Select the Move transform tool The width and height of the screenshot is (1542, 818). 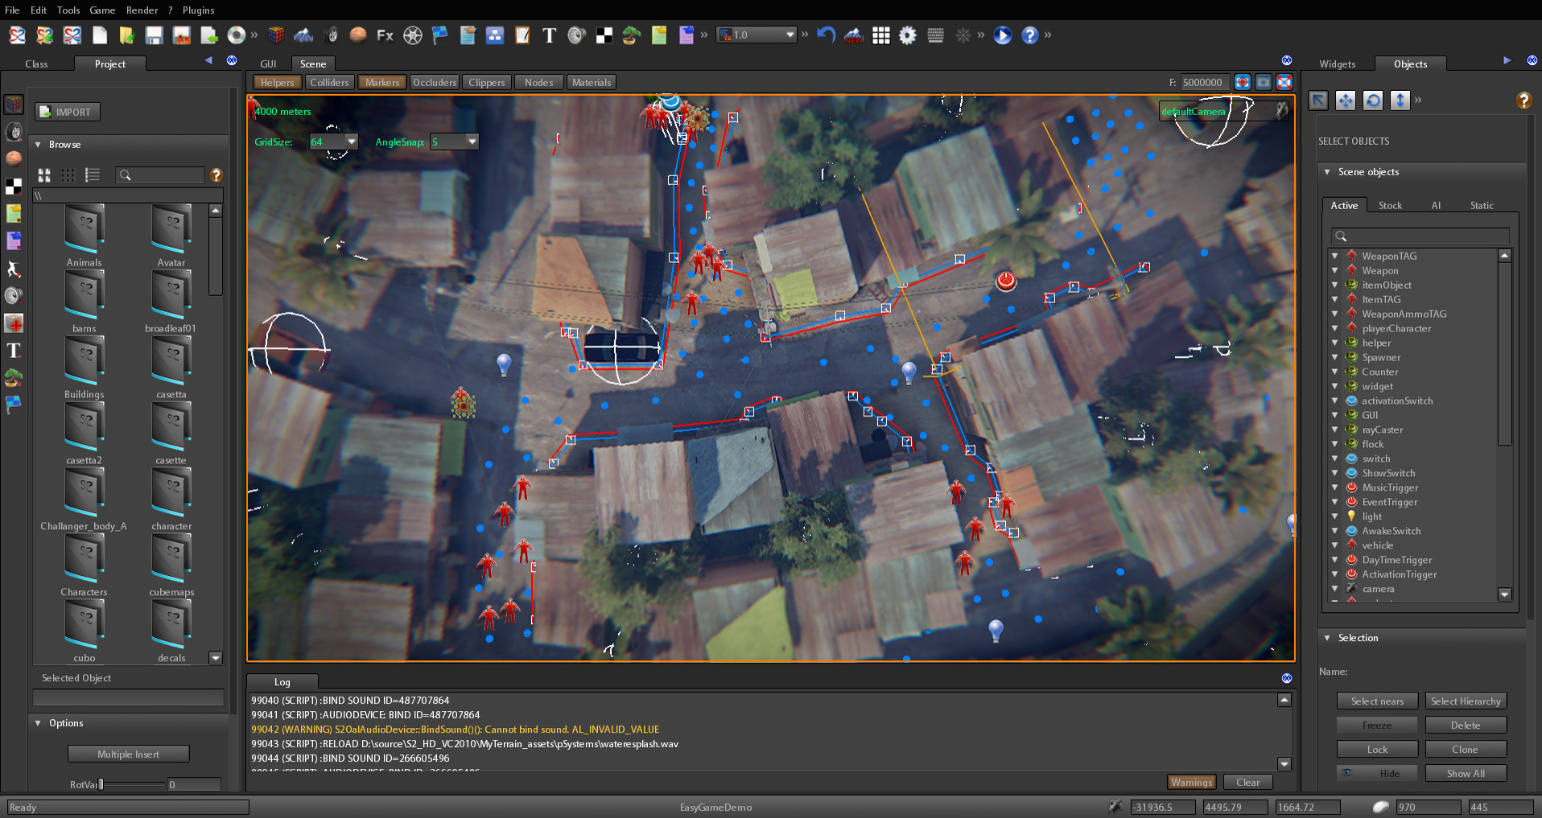pos(1346,100)
